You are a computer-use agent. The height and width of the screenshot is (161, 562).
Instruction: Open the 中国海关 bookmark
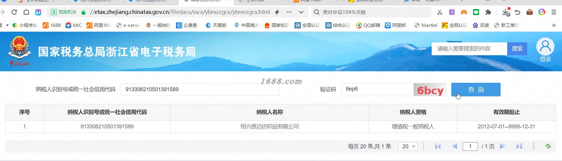click(246, 25)
